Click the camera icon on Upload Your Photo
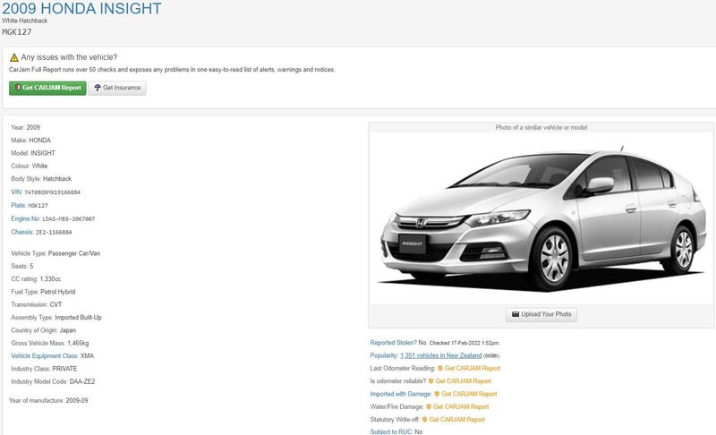This screenshot has height=435, width=716. (516, 314)
